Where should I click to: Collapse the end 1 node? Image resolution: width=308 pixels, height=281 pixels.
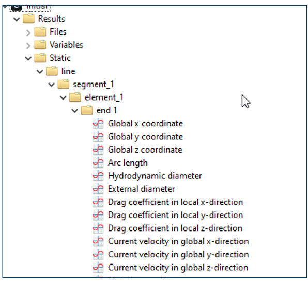(x=74, y=111)
